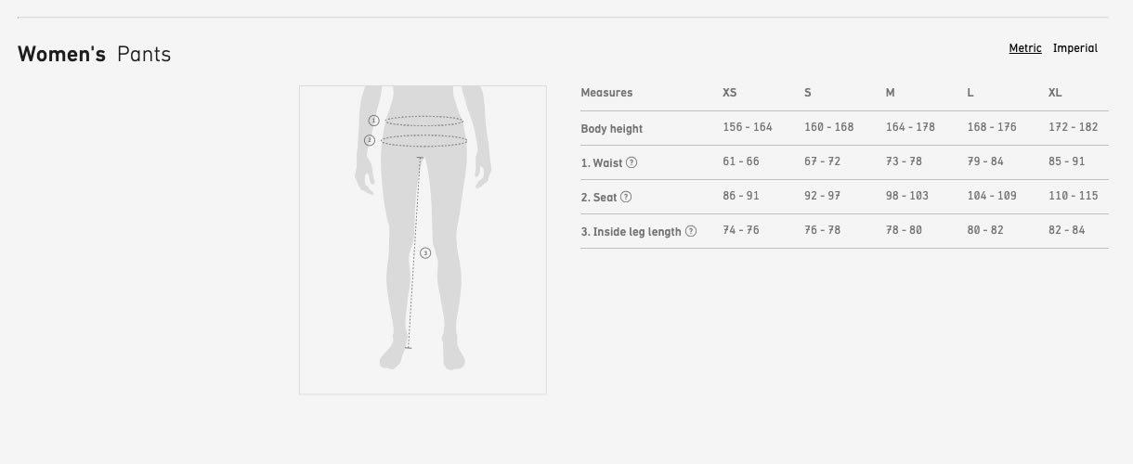Switch units to Imperial
This screenshot has height=464, width=1133.
coord(1074,48)
